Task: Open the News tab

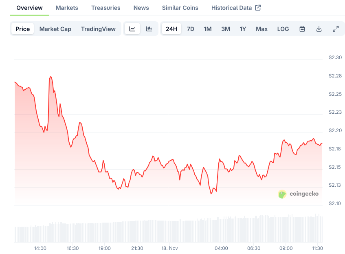Action: pos(141,7)
